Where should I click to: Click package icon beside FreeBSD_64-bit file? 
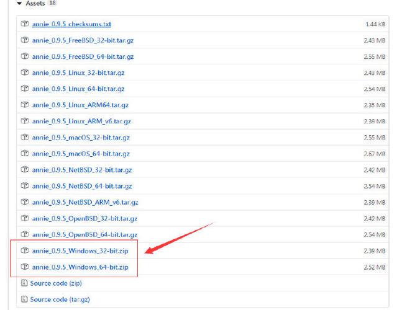(x=24, y=56)
